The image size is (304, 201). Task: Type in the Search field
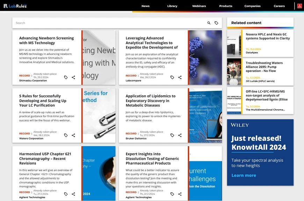[x=105, y=23]
